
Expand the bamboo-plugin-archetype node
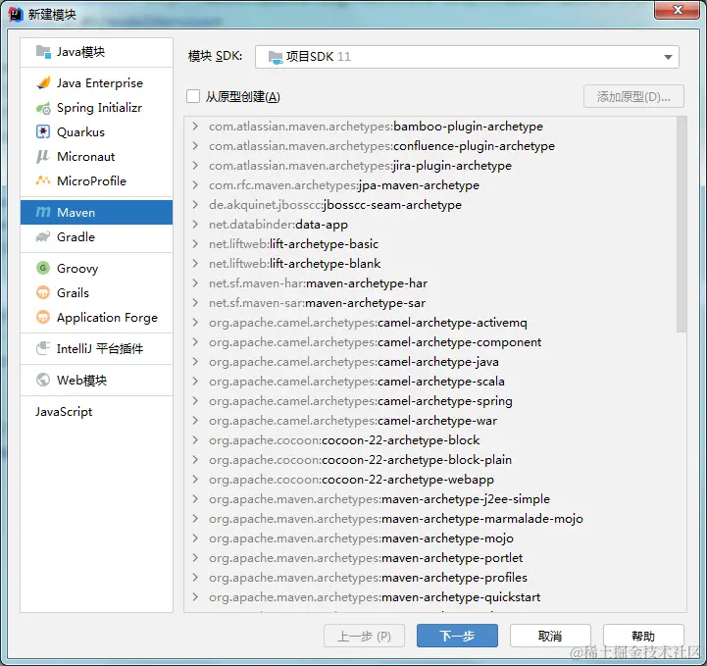click(x=195, y=126)
